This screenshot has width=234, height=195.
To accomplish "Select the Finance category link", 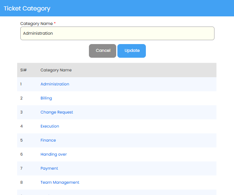I will [x=48, y=140].
